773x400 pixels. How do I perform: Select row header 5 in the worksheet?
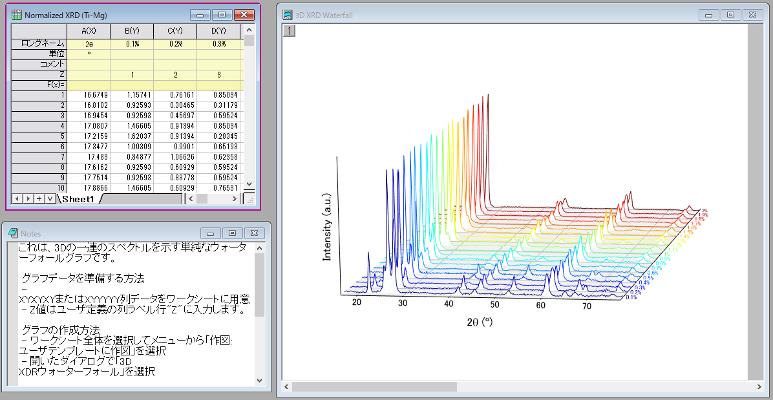[x=39, y=136]
